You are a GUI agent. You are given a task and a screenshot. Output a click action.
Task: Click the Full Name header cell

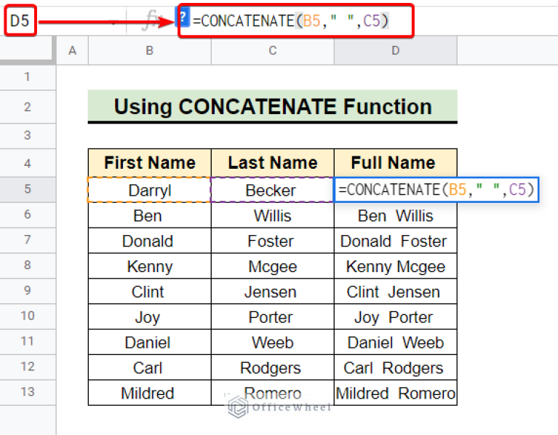click(x=395, y=162)
